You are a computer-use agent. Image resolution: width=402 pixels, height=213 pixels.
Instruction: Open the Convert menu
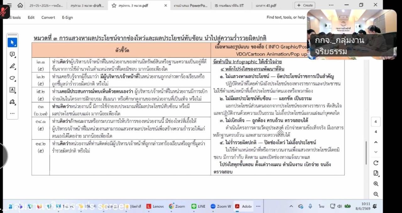(48, 18)
